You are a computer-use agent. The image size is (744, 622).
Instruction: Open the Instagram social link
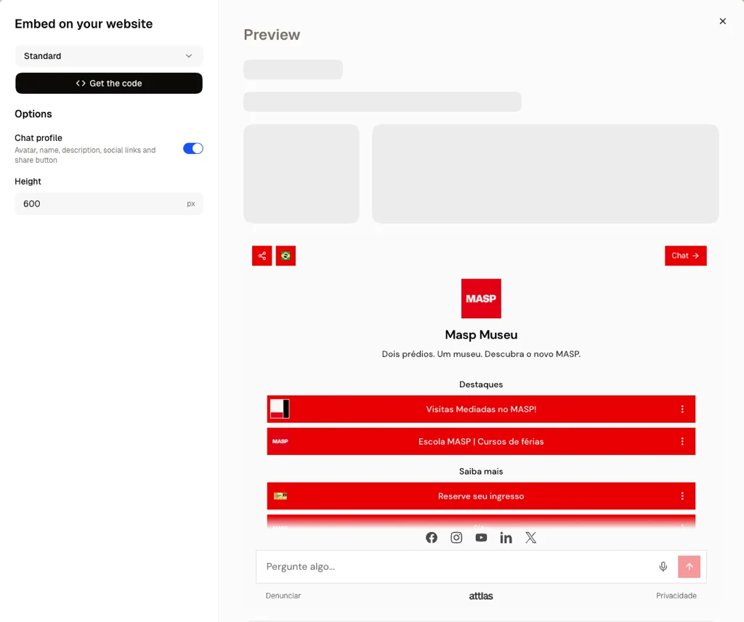[x=456, y=538]
